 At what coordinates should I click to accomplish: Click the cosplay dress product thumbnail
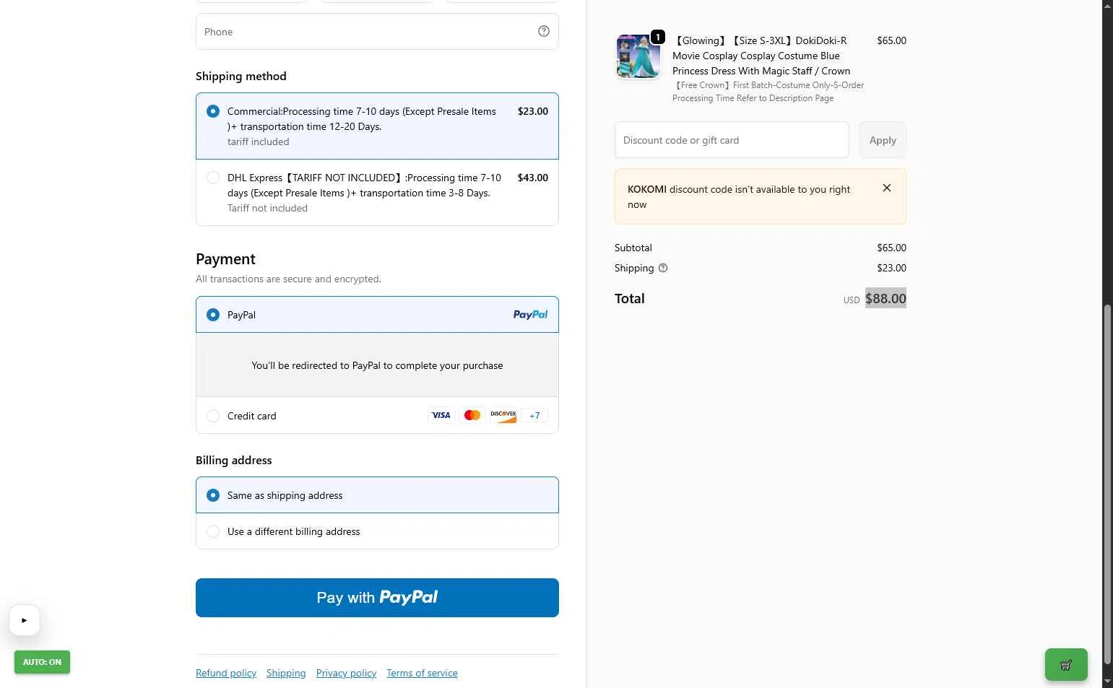[638, 56]
